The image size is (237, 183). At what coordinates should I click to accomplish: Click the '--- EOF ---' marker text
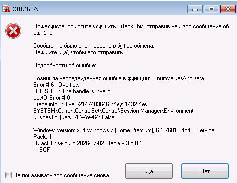click(45, 150)
